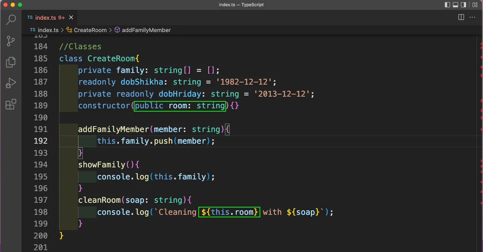Click line number 198 in the gutter
The image size is (483, 252).
point(40,212)
